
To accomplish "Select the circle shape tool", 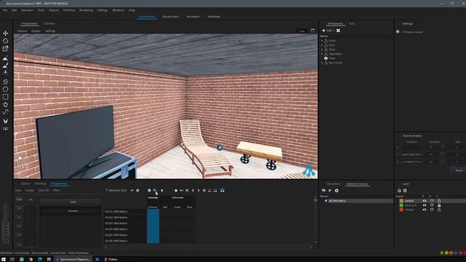I will tap(5, 89).
